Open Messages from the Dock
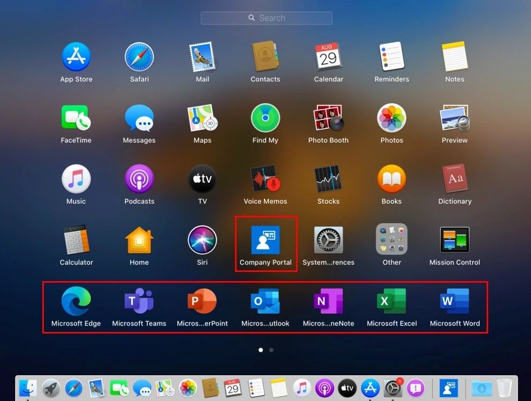Viewport: 531px width, 401px height. coord(142,388)
